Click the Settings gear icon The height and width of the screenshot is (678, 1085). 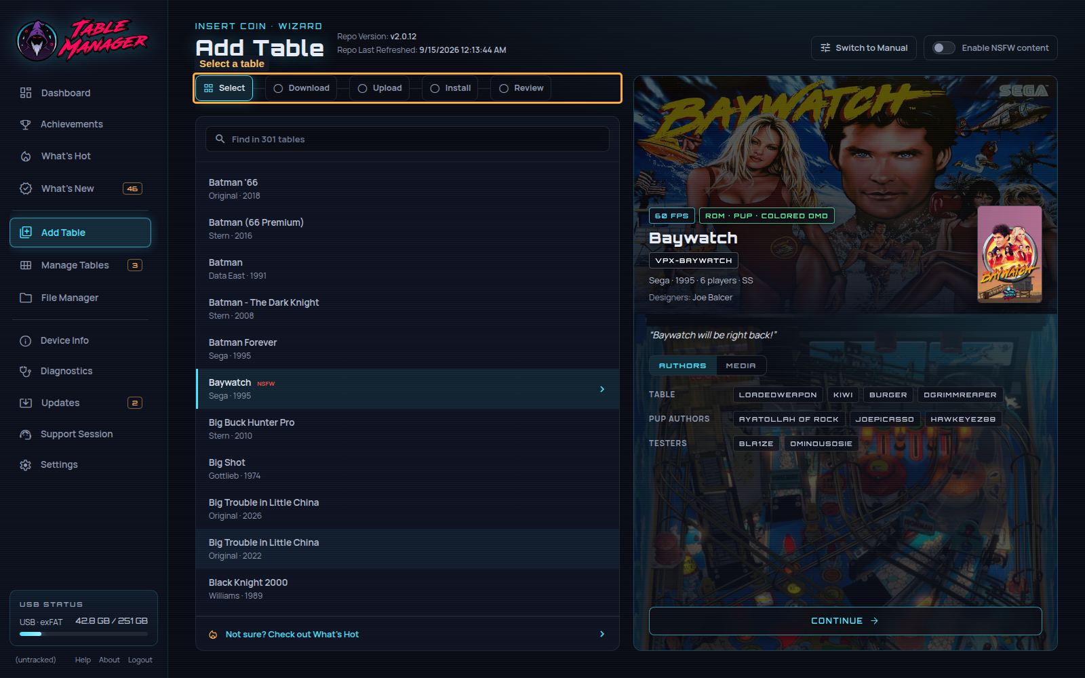(26, 465)
